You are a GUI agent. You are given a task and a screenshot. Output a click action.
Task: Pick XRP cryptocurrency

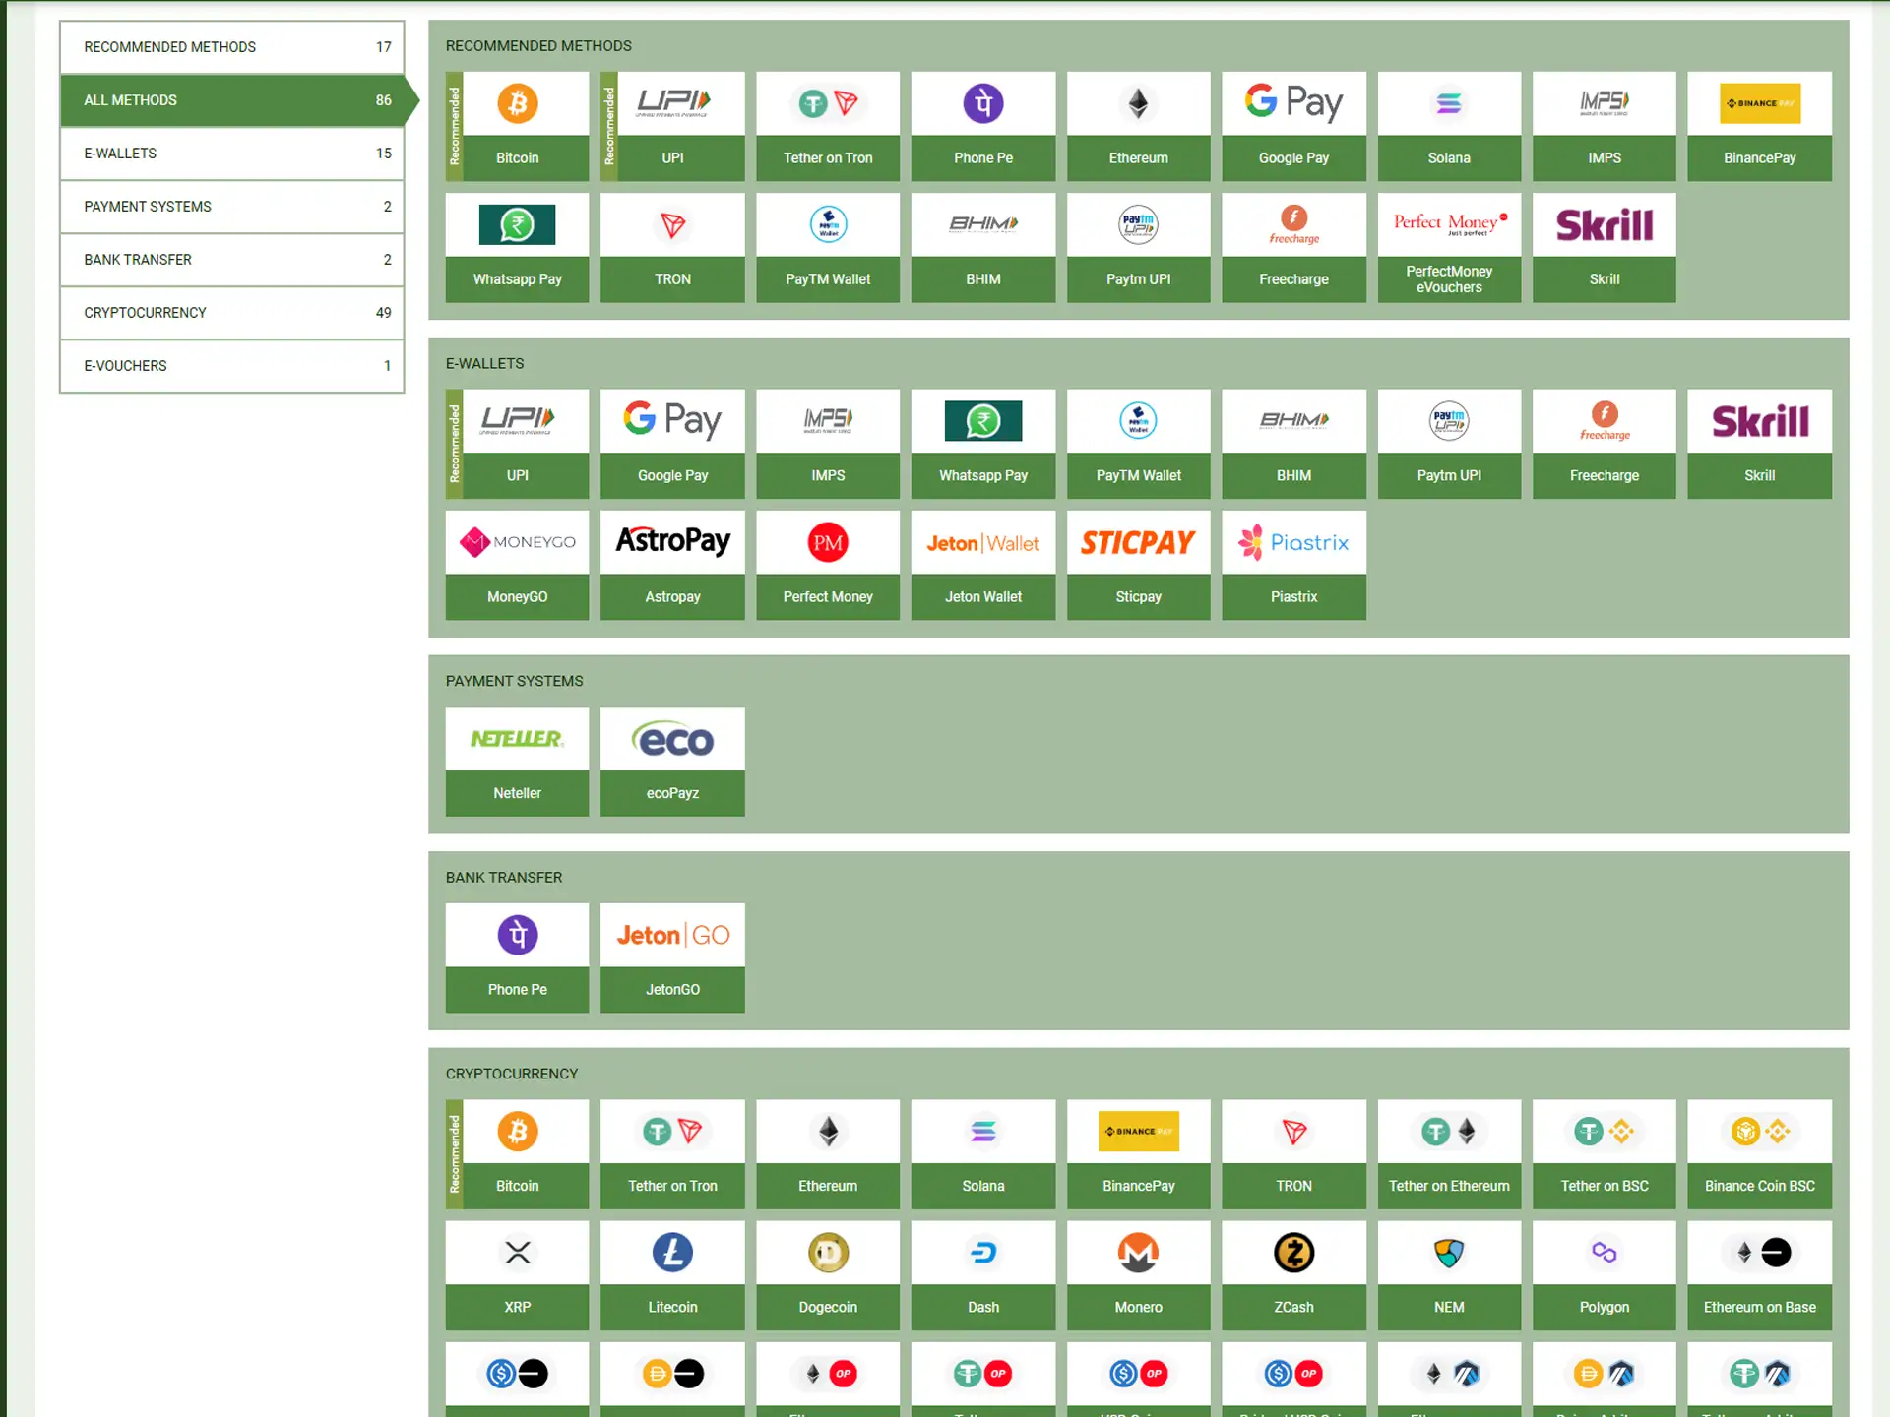pyautogui.click(x=517, y=1275)
